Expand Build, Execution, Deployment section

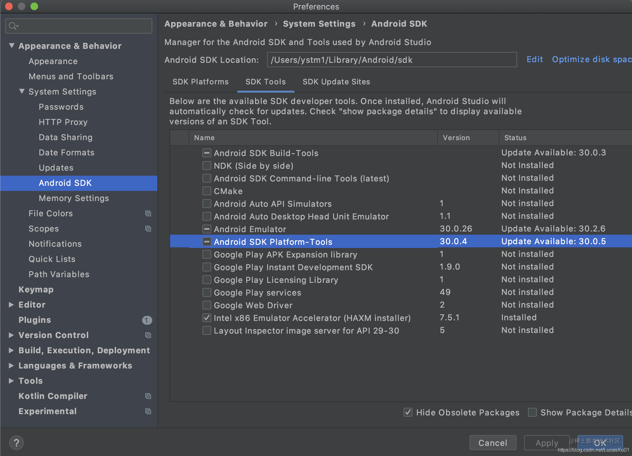[11, 350]
